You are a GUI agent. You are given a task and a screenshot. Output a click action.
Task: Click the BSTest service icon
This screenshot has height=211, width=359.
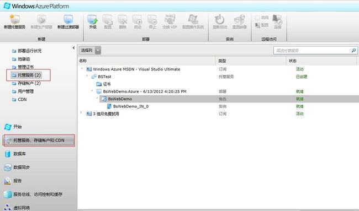pyautogui.click(x=94, y=77)
